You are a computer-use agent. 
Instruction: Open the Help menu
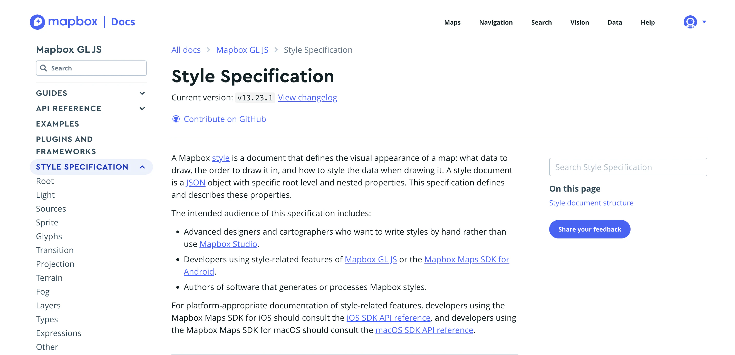[647, 22]
